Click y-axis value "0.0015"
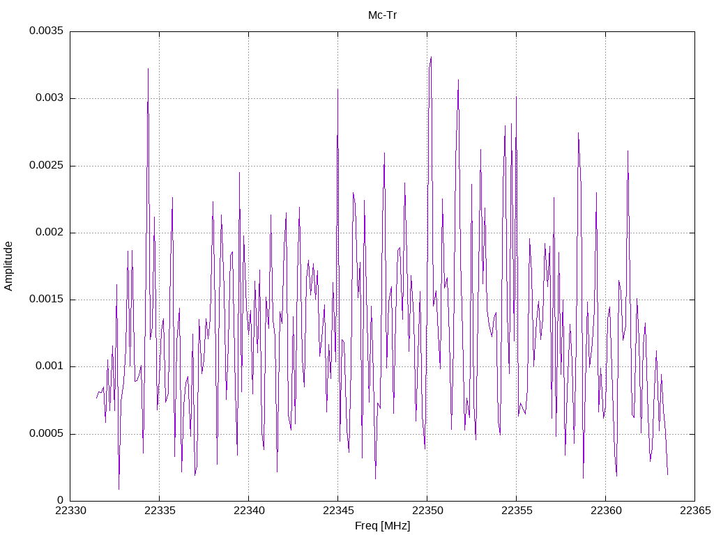The image size is (714, 535). click(47, 299)
